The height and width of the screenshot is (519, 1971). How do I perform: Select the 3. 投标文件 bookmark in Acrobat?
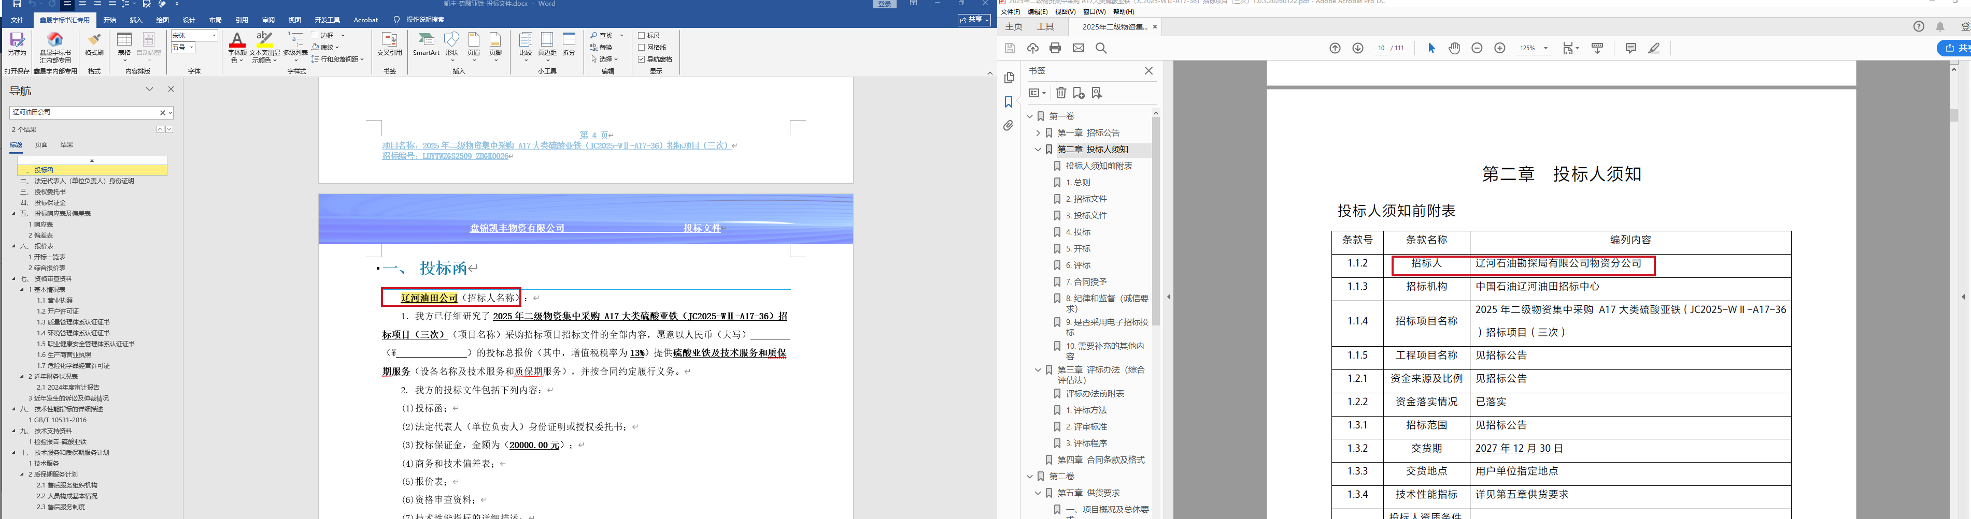(1086, 216)
